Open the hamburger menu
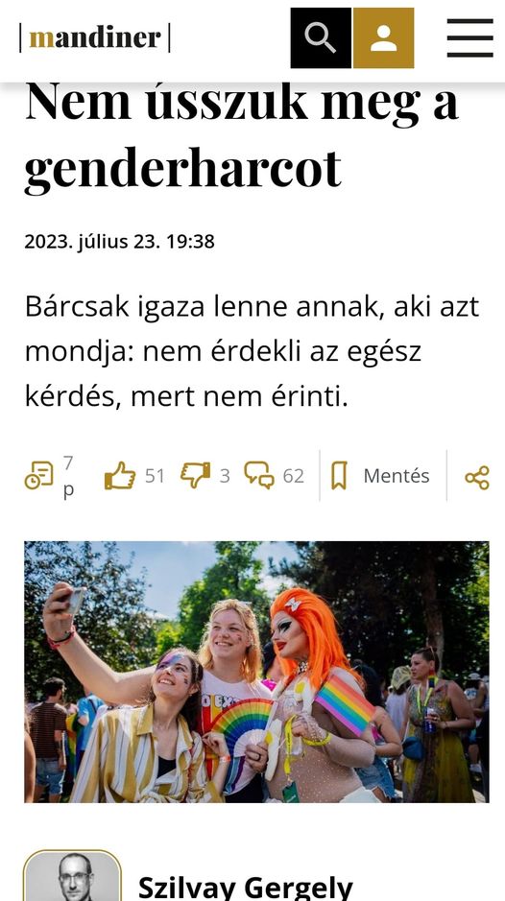This screenshot has height=901, width=505. pyautogui.click(x=469, y=38)
